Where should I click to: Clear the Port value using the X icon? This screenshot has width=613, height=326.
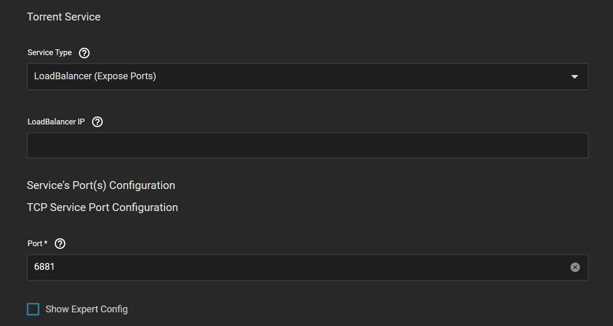click(575, 267)
